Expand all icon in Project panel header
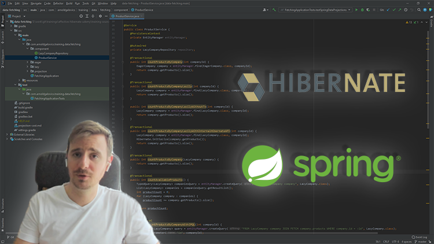434x244 pixels. coord(87,16)
